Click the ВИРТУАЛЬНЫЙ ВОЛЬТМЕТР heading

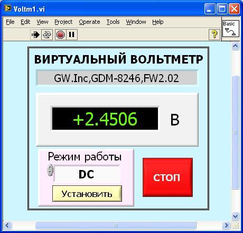tap(118, 59)
